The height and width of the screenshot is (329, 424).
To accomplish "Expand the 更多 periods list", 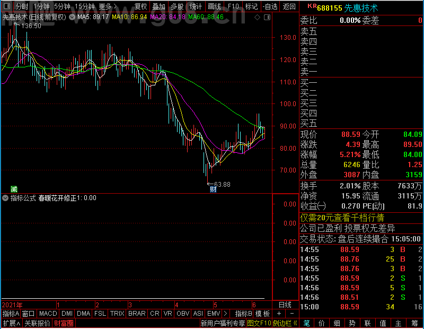I will tap(108, 6).
